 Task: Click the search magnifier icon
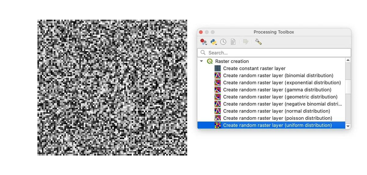pos(203,53)
